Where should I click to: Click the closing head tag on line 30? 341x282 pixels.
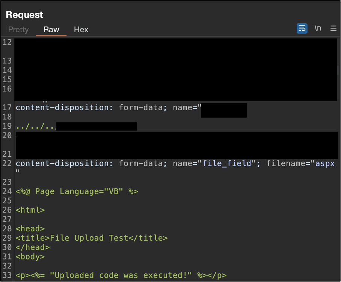(x=32, y=247)
